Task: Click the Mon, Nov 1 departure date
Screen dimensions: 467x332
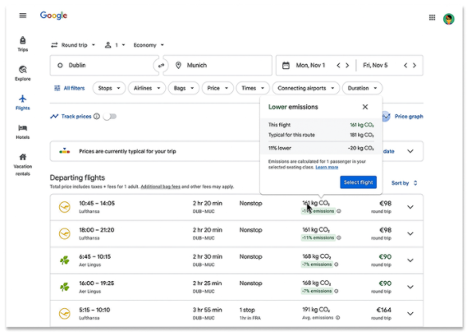Action: tap(310, 65)
